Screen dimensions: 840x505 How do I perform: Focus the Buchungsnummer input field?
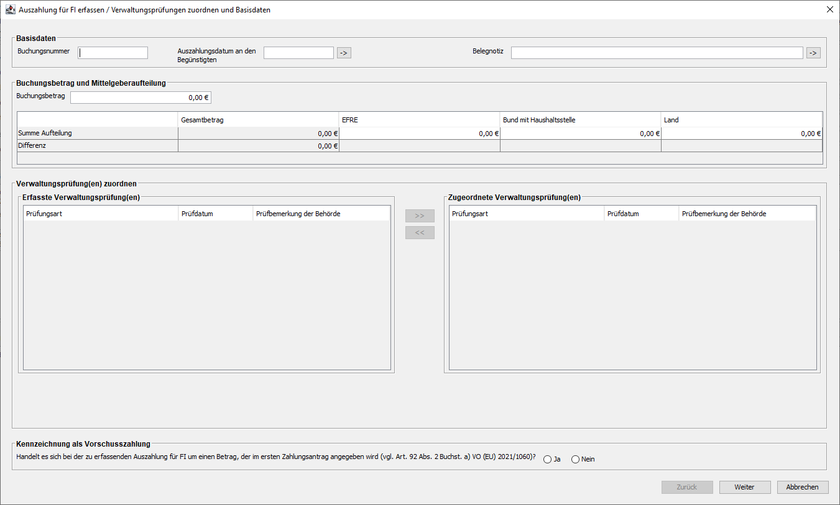(113, 53)
